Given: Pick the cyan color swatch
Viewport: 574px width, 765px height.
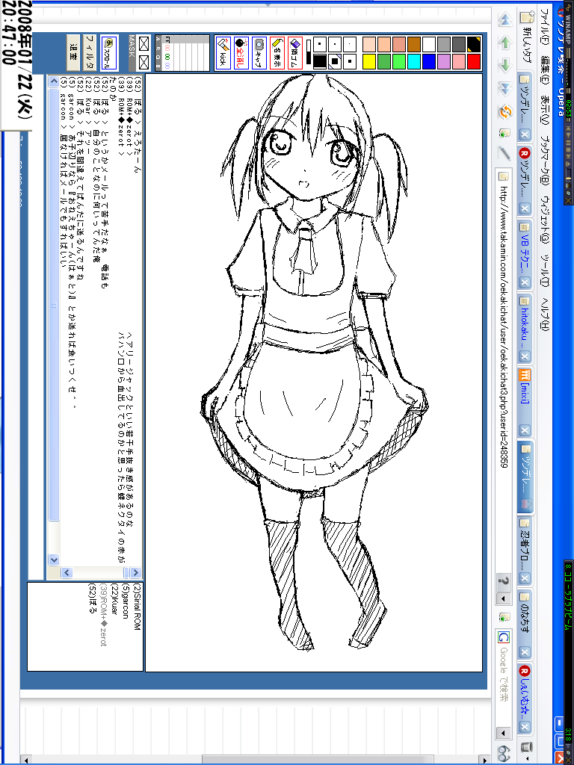Looking at the screenshot, I should 414,61.
